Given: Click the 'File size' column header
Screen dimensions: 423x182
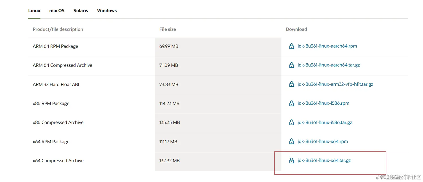Looking at the screenshot, I should click(x=168, y=29).
